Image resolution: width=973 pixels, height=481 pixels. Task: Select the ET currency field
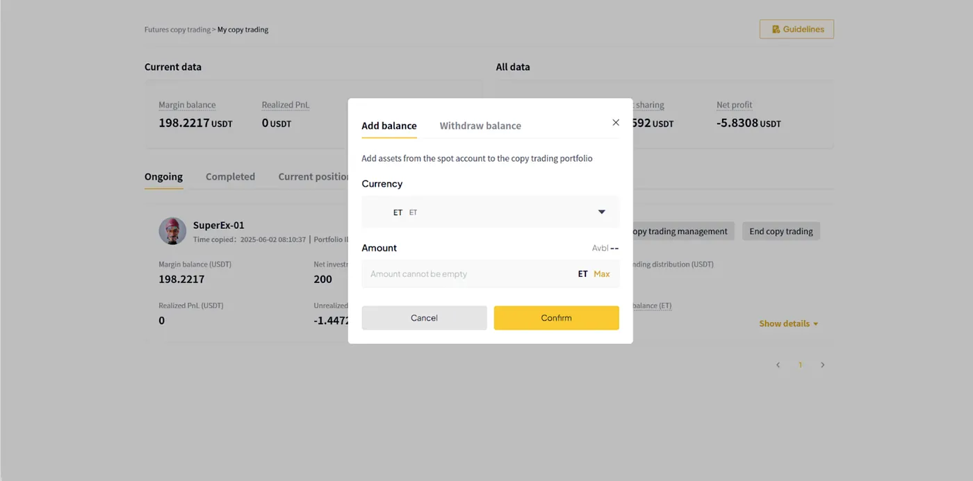tap(490, 212)
